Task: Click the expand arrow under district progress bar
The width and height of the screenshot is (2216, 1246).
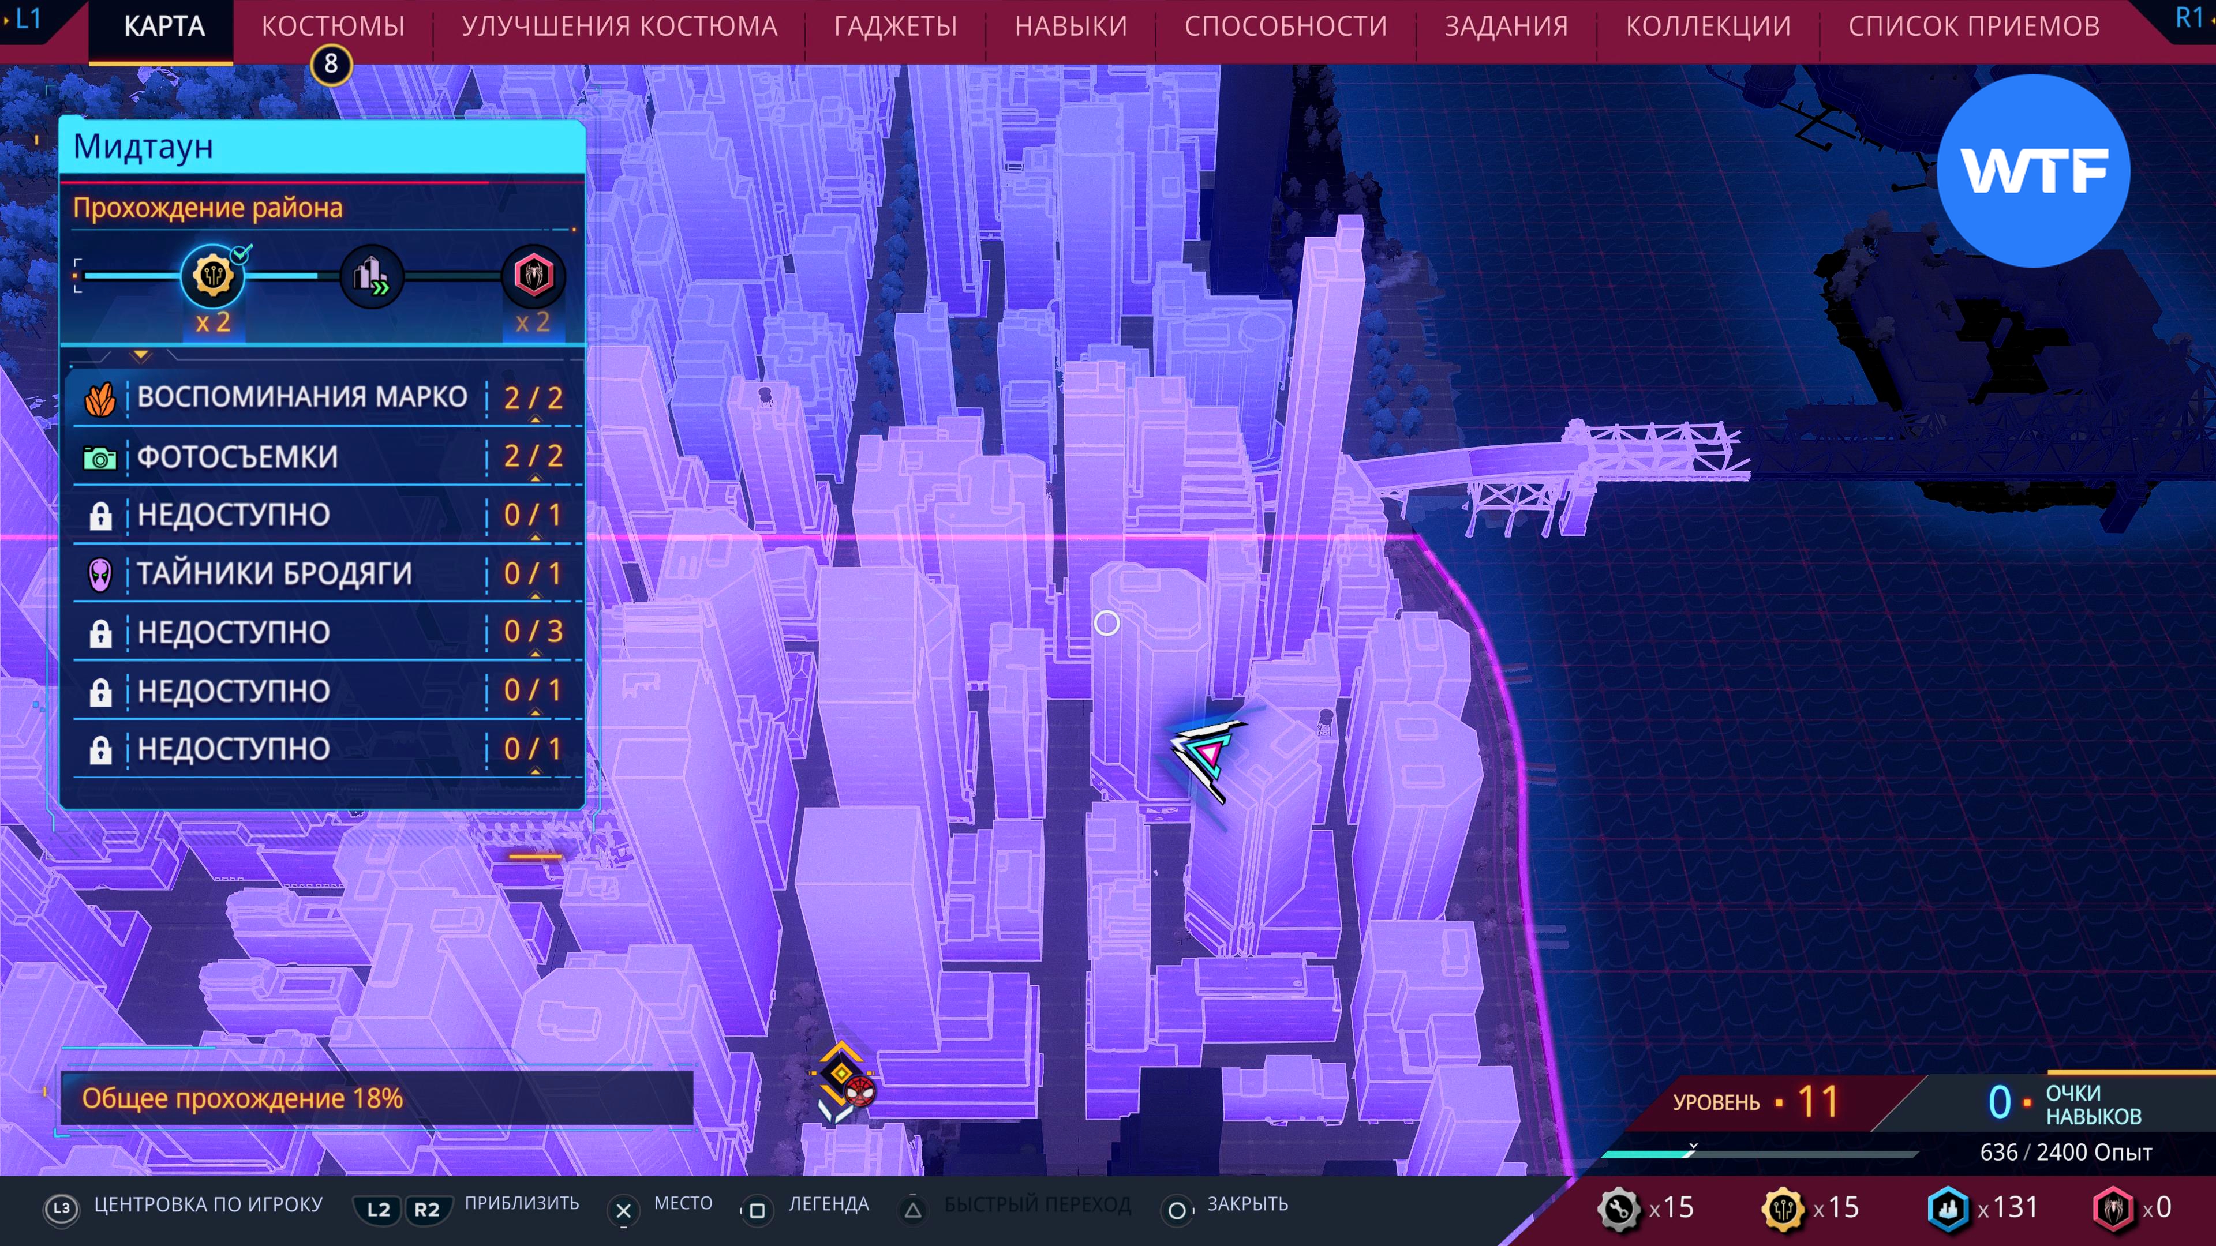Action: click(x=141, y=354)
